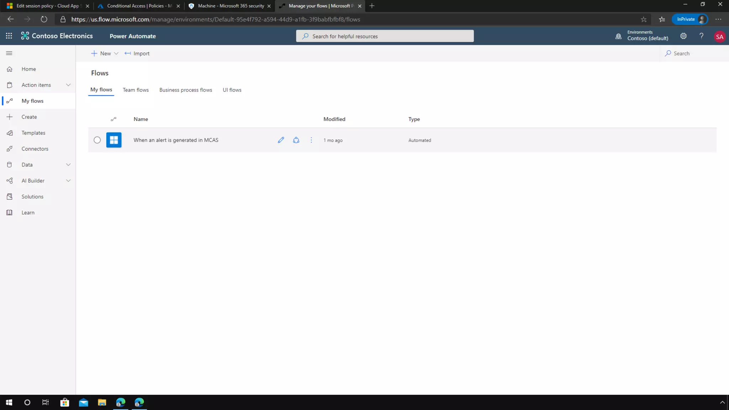The width and height of the screenshot is (729, 410).
Task: Open the Environments picker Contoso (default)
Action: pyautogui.click(x=642, y=36)
